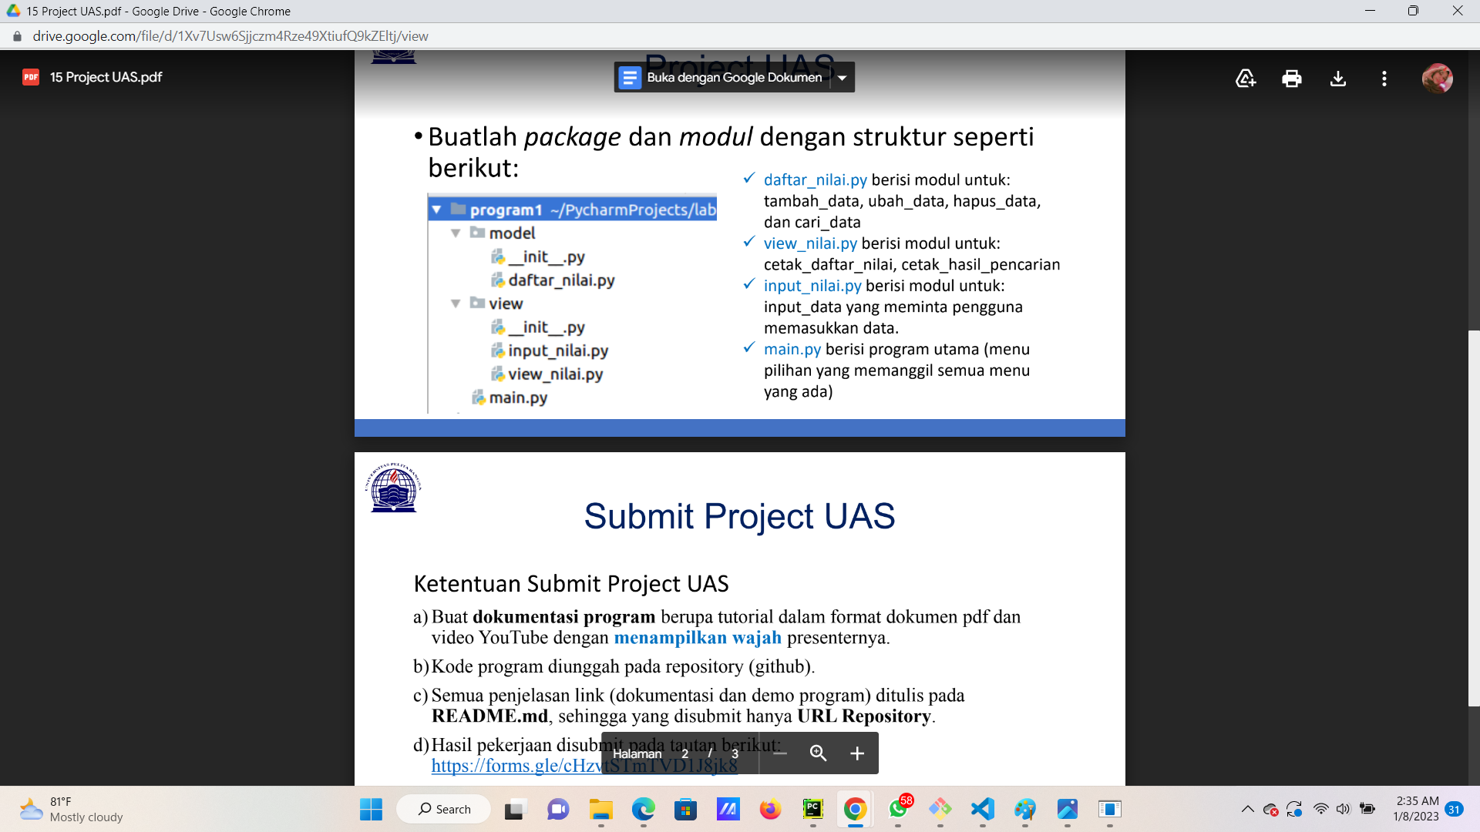Viewport: 1480px width, 832px height.
Task: Open WhatsApp from the taskbar
Action: [899, 810]
